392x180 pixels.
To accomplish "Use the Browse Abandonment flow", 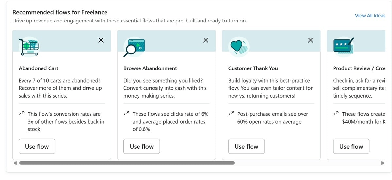I will point(142,146).
